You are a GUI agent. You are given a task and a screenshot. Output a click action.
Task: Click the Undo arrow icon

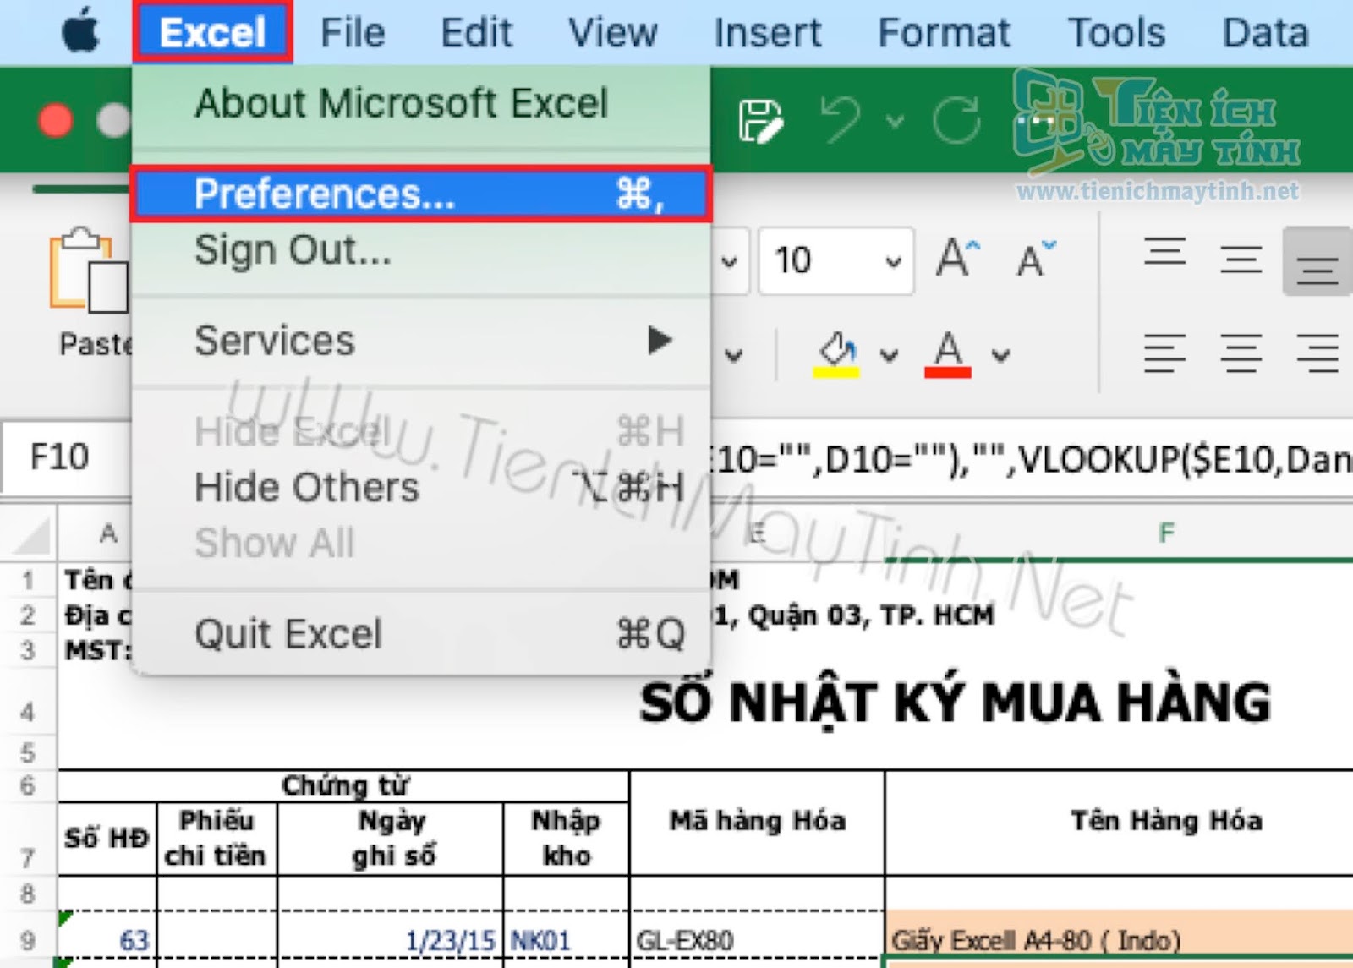[x=842, y=119]
